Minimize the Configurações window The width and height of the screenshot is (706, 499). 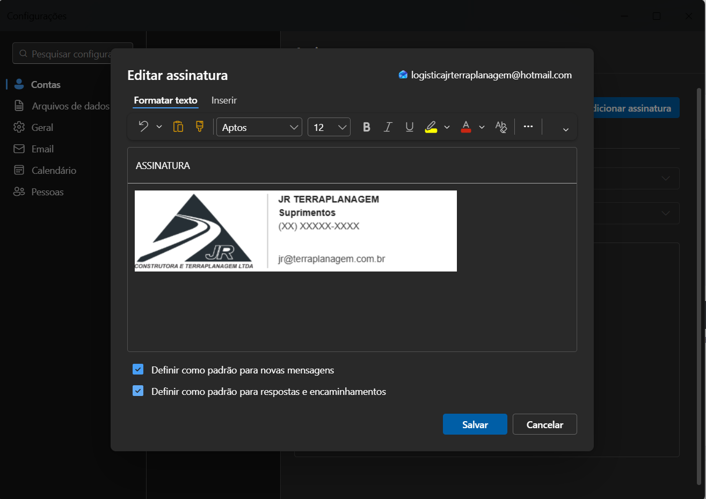pos(625,16)
